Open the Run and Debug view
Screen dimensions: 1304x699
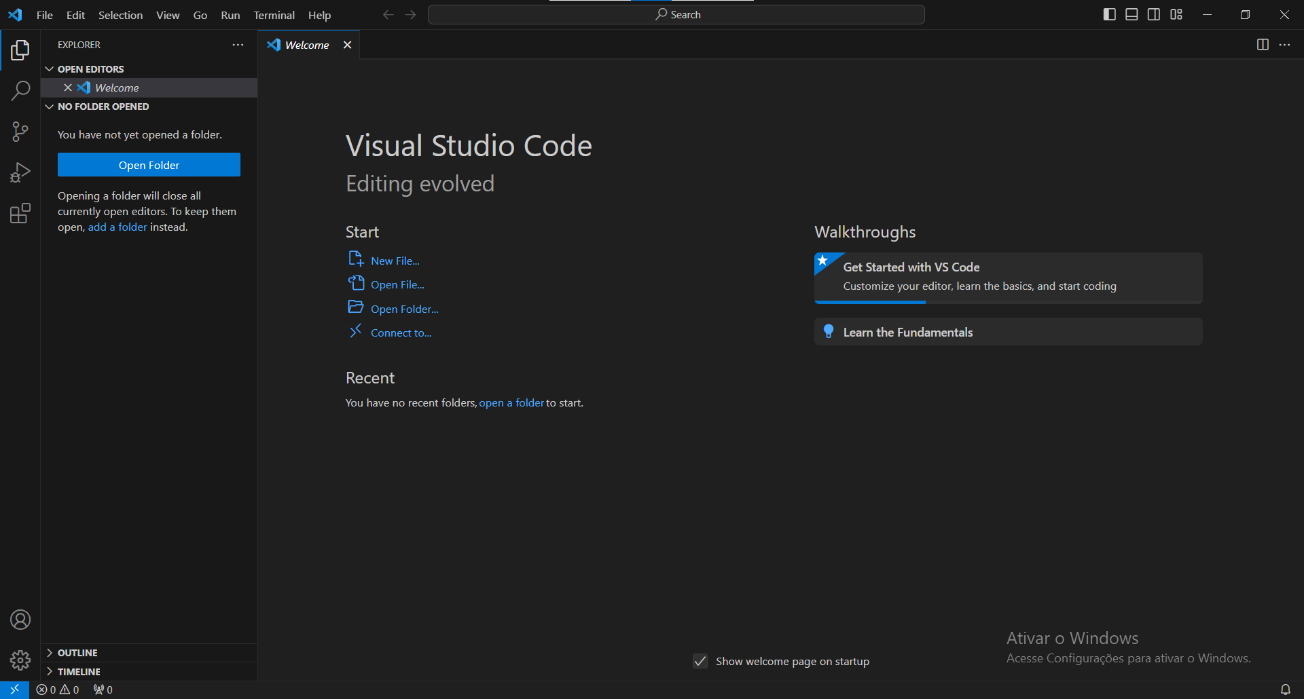(x=20, y=172)
